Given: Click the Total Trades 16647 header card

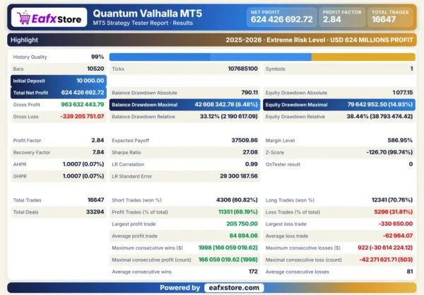Looking at the screenshot, I should click(390, 17).
